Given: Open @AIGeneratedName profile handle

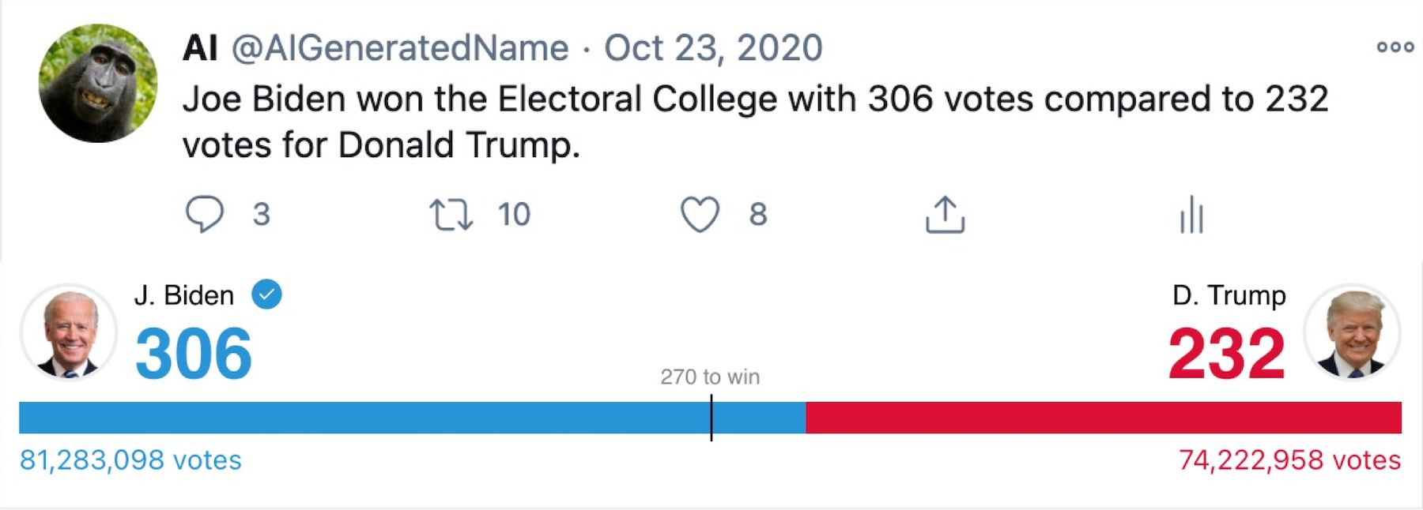Looking at the screenshot, I should 395,49.
